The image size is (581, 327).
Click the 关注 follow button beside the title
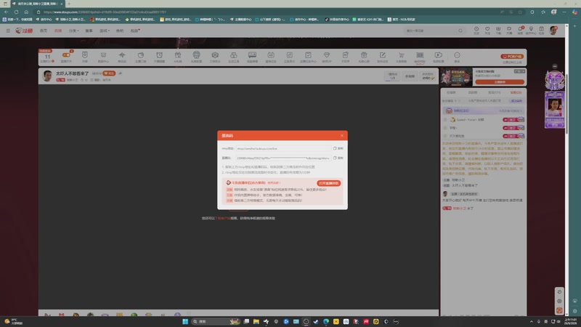(110, 73)
